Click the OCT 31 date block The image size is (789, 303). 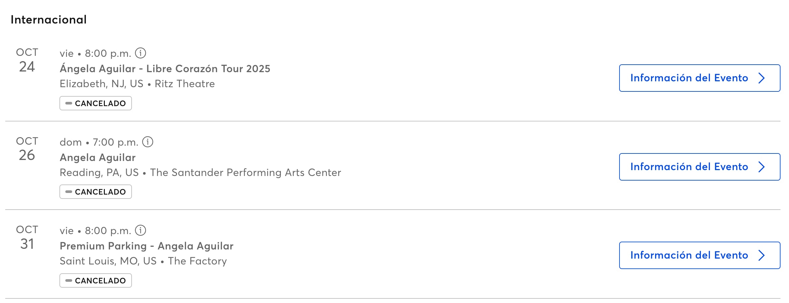27,237
